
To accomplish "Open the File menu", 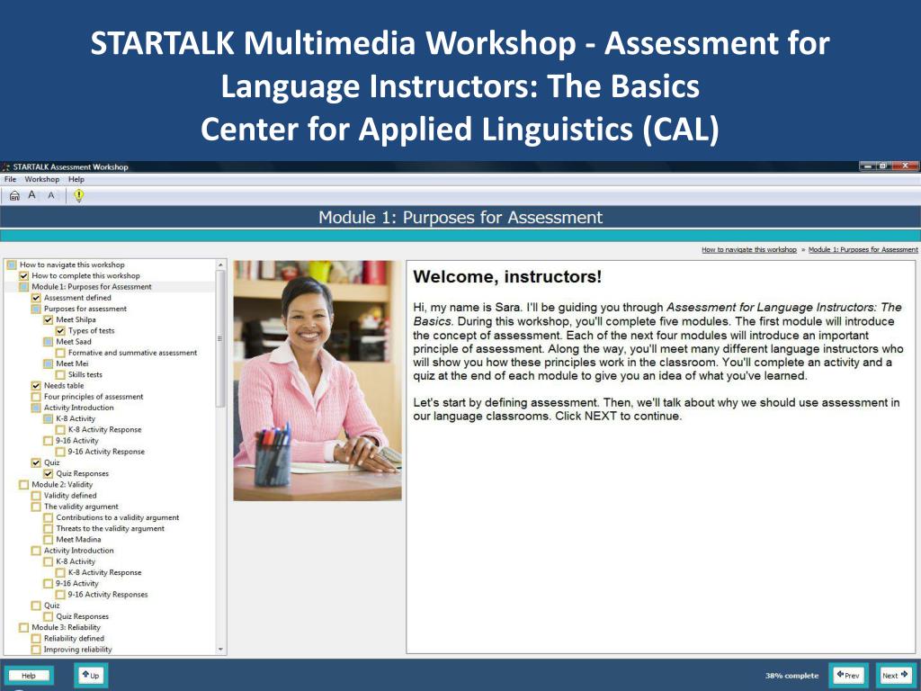I will click(10, 179).
